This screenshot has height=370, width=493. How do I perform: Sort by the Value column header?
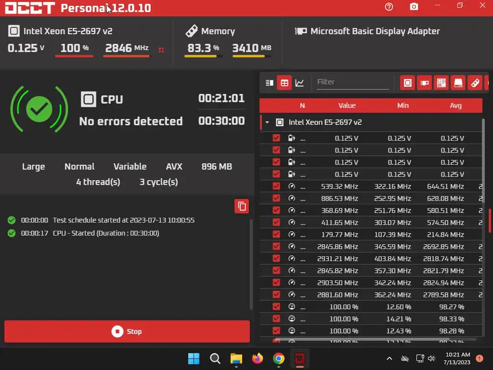347,106
